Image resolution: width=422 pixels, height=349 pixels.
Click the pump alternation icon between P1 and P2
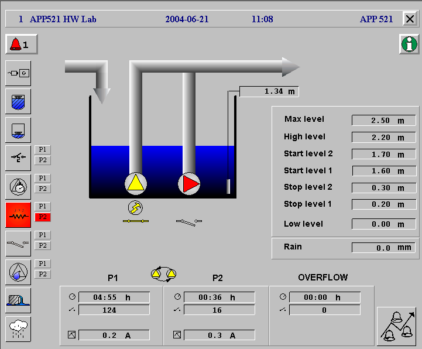click(x=164, y=274)
